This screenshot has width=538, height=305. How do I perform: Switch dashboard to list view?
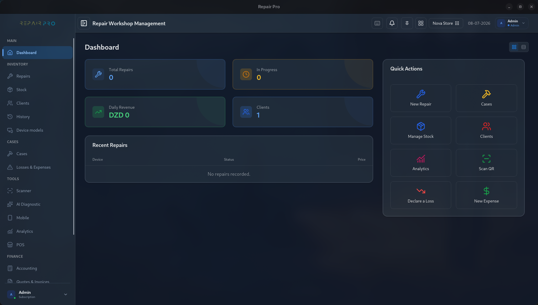[524, 47]
